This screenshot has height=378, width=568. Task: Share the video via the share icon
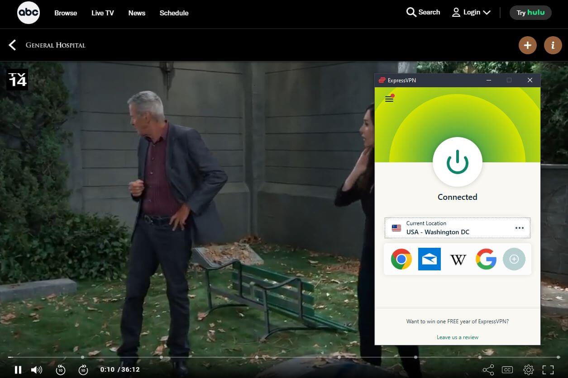point(488,370)
